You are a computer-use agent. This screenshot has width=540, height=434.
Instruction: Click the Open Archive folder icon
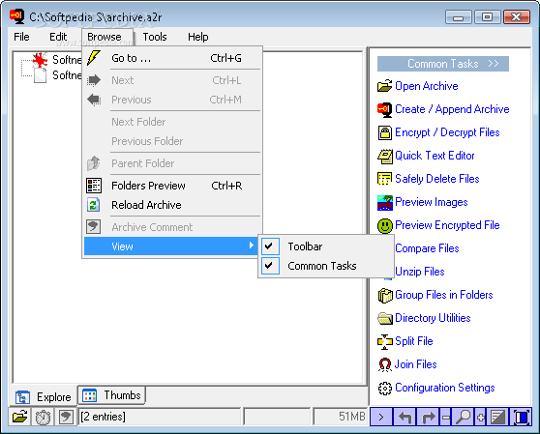(x=385, y=86)
